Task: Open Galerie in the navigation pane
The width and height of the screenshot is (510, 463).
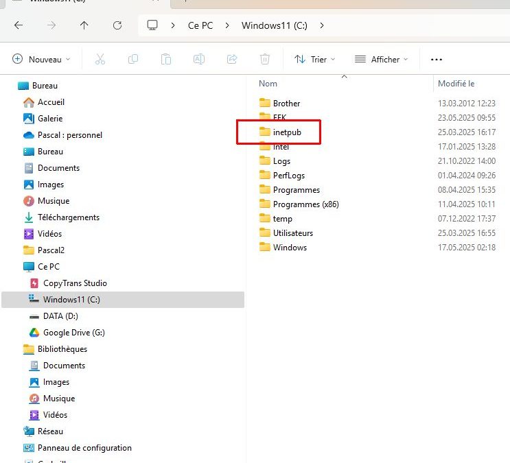Action: [x=49, y=119]
